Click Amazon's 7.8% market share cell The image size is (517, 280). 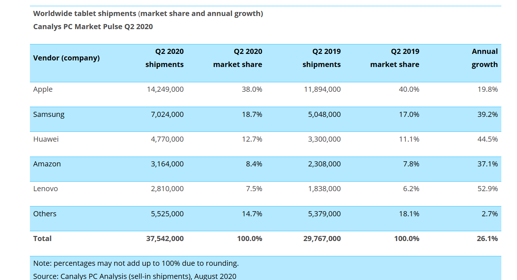pyautogui.click(x=411, y=164)
